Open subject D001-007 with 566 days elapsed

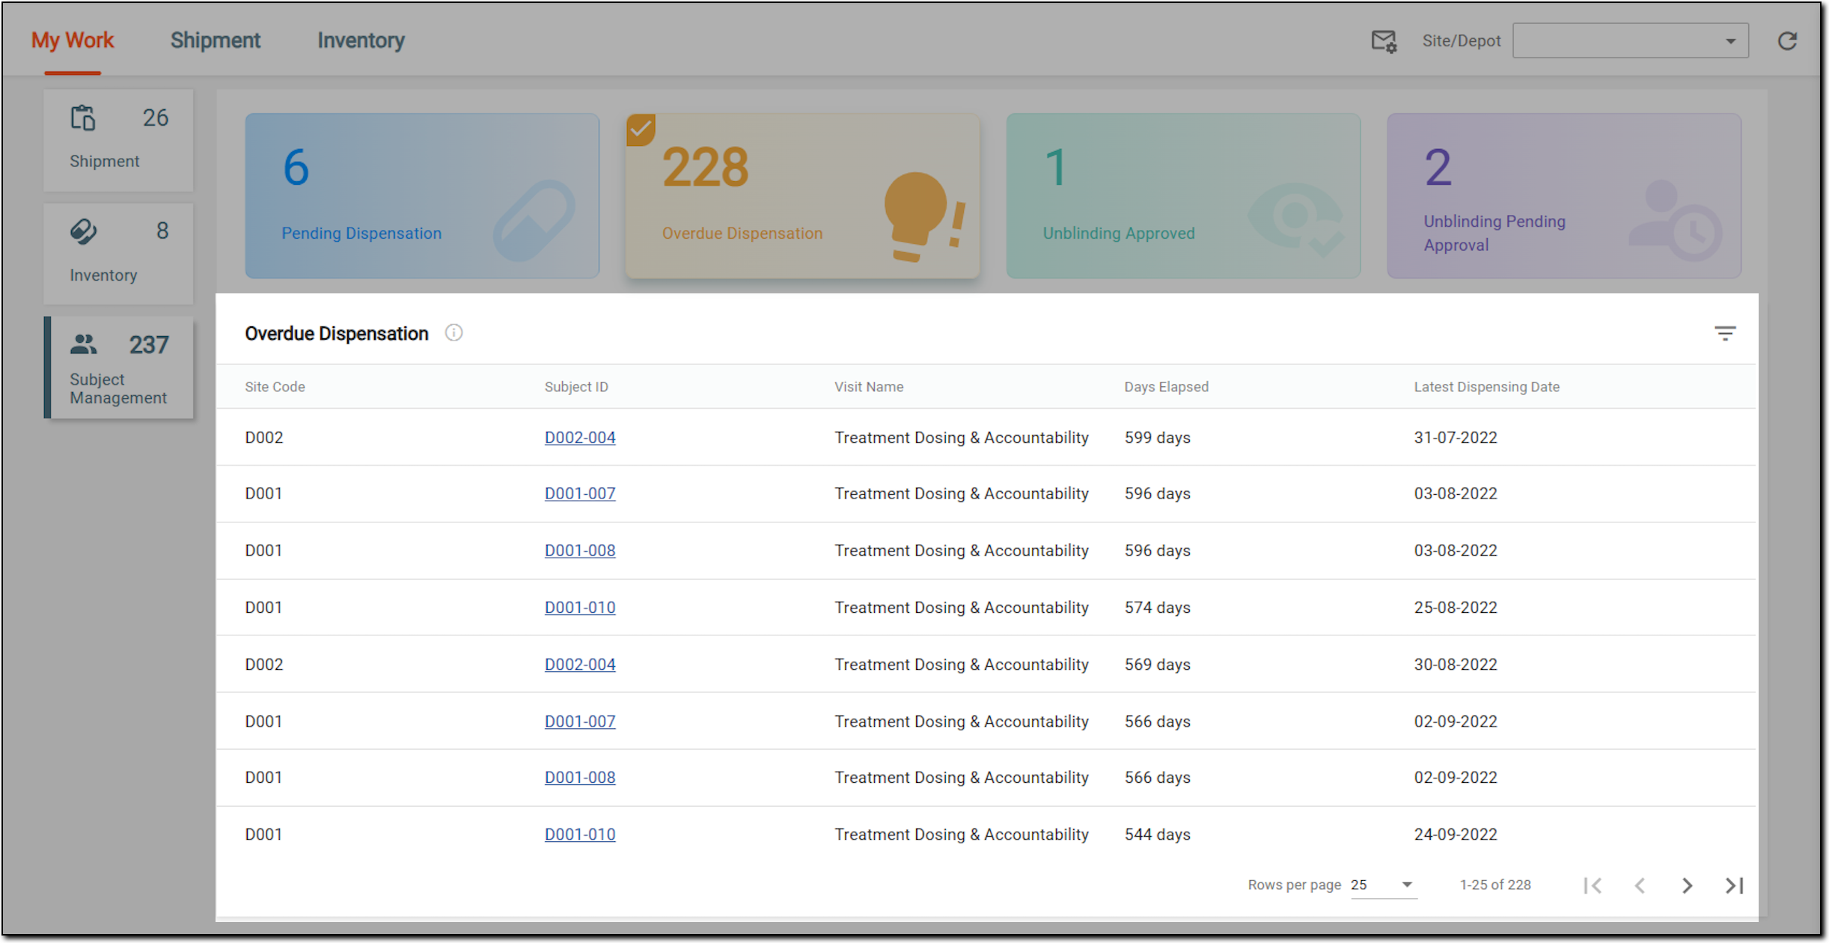[580, 721]
